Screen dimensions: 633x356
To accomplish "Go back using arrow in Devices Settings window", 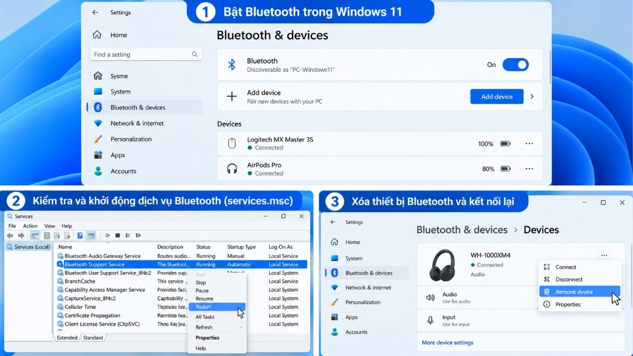I will tap(333, 222).
